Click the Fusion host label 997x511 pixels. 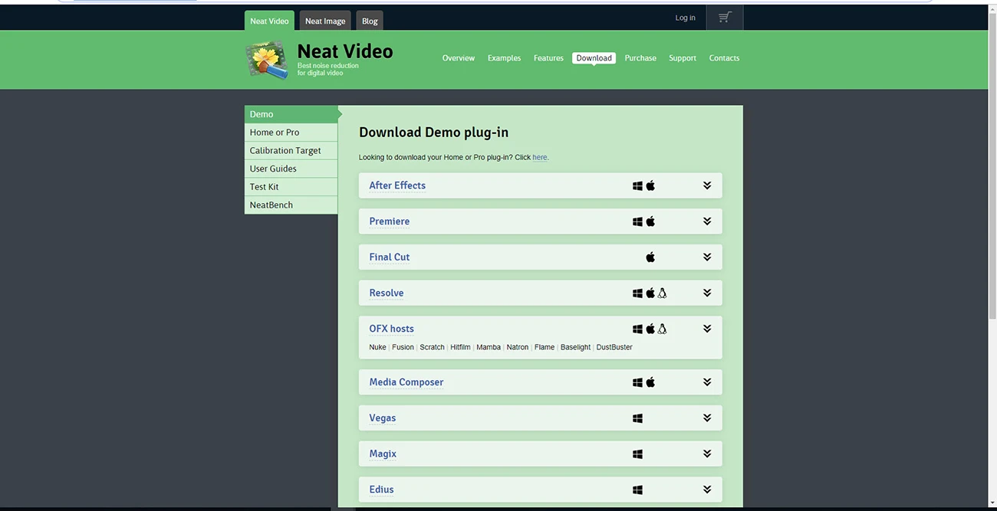click(x=403, y=347)
